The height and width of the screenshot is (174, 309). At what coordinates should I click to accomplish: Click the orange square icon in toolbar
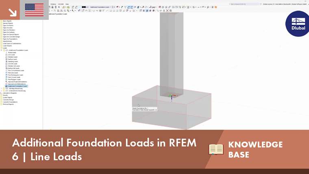click(216, 7)
